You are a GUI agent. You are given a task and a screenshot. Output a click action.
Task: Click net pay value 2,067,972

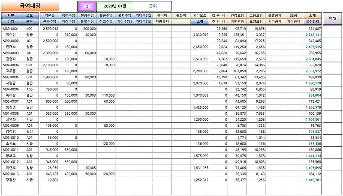pos(312,71)
